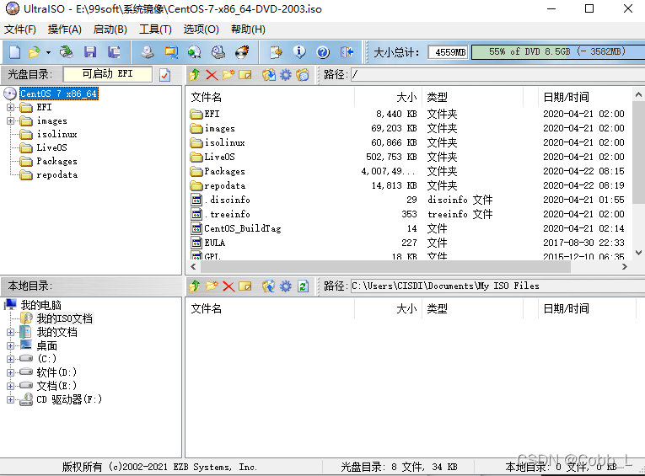
Task: Expand the images folder in disc tree
Action: pos(11,120)
